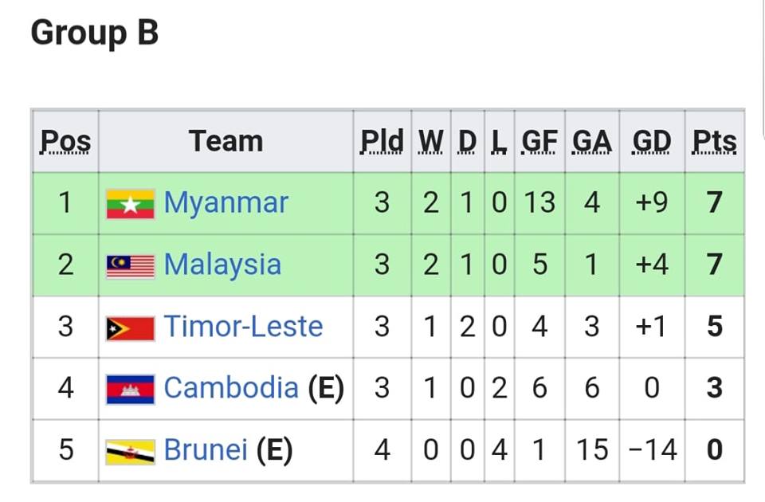Click the L column header abbreviation
Viewport: 765px width, 502px height.
pos(499,142)
